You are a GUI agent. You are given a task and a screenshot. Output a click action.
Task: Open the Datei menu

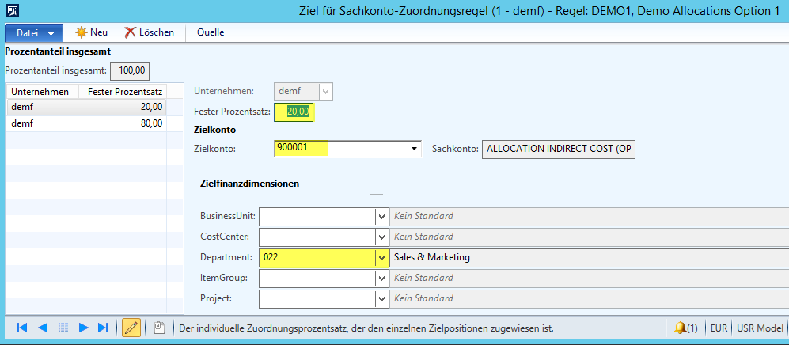(33, 32)
